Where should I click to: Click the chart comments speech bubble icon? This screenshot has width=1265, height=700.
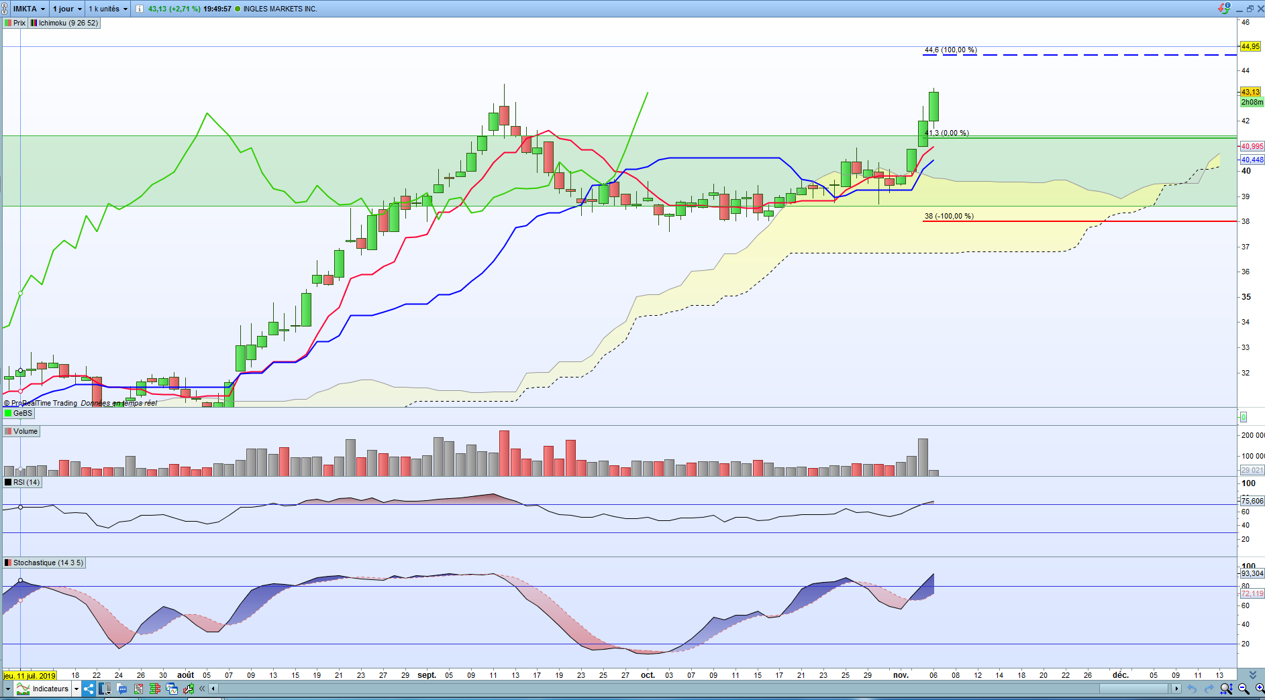[x=121, y=689]
